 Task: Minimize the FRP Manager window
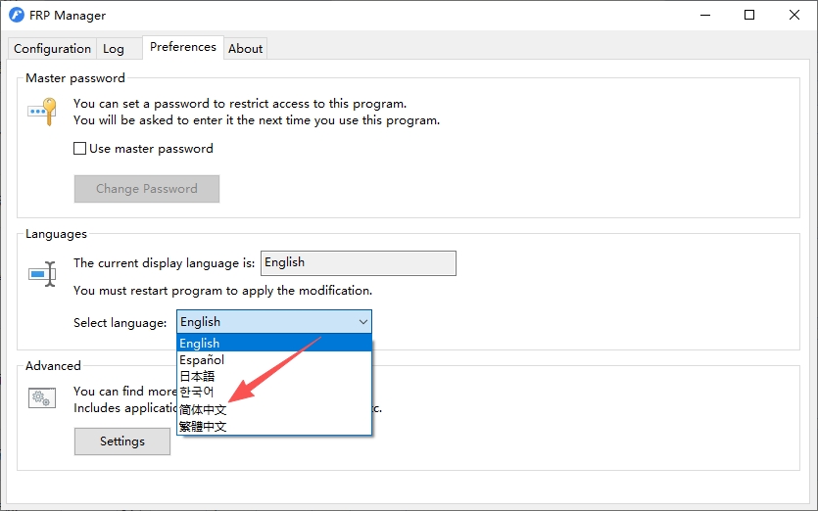[705, 15]
